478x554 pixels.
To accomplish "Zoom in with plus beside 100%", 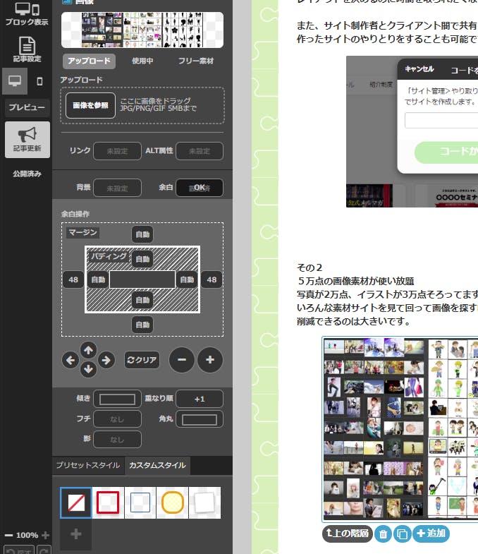I will coord(45,535).
